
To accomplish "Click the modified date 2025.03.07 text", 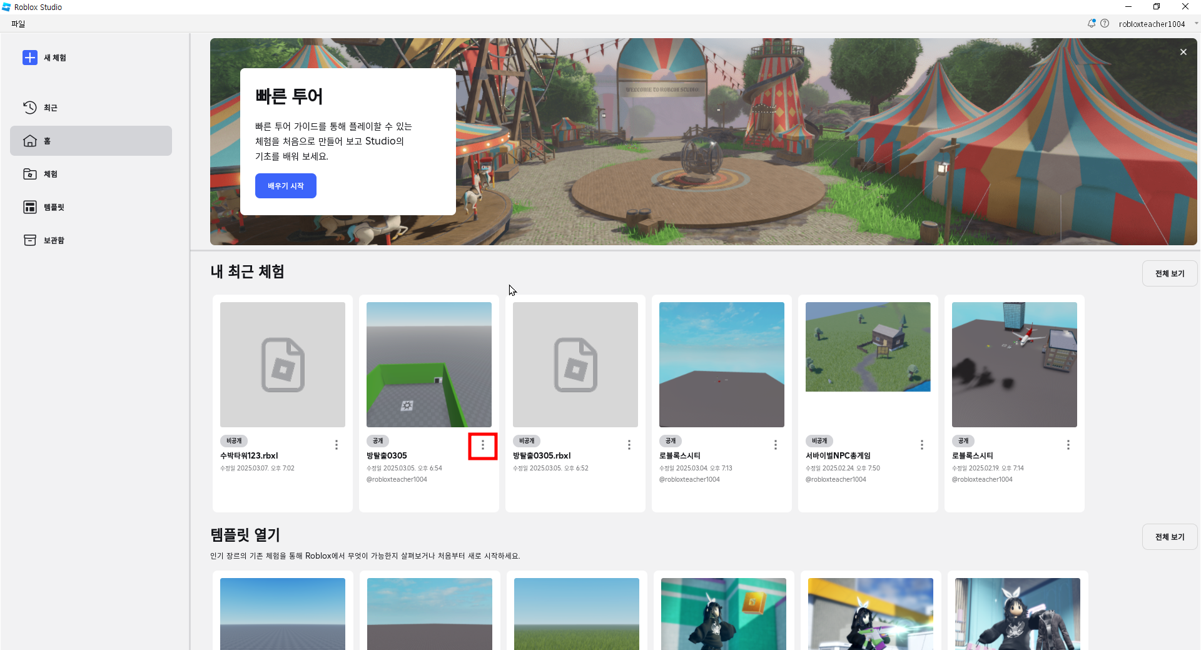I will [x=257, y=468].
